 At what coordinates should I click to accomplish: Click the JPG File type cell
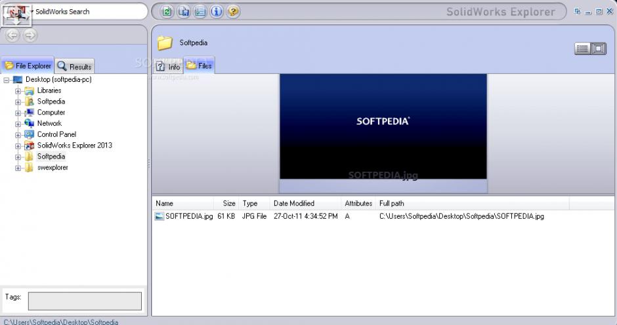pos(254,216)
